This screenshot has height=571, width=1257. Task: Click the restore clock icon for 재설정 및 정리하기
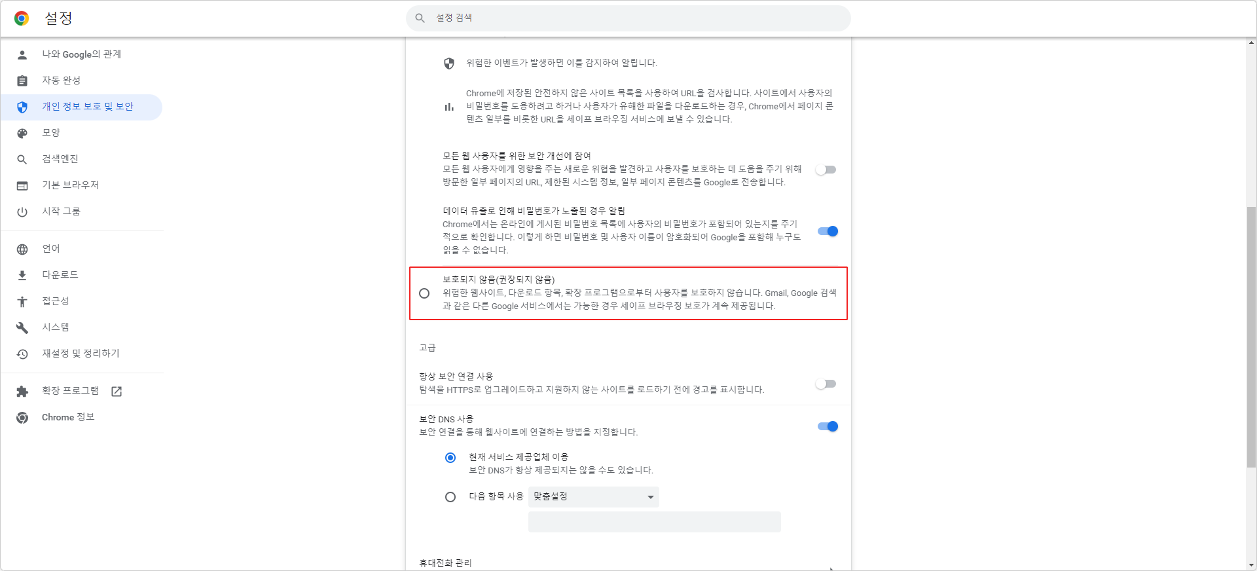coord(22,354)
